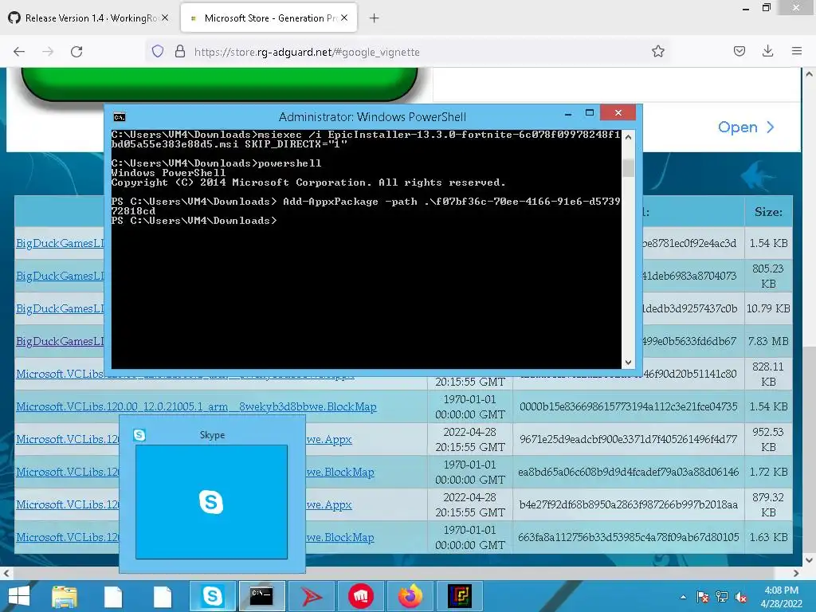
Task: Go back with the browser back arrow
Action: pos(19,52)
